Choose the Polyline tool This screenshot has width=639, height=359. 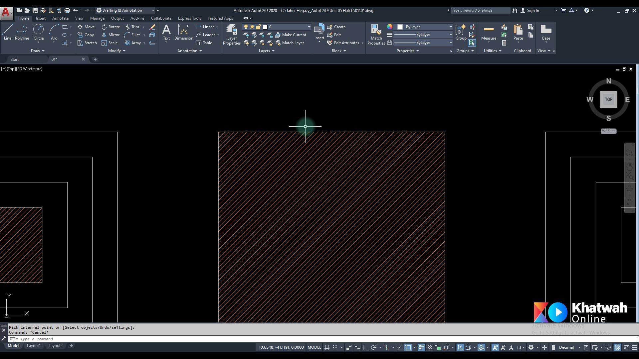(22, 32)
